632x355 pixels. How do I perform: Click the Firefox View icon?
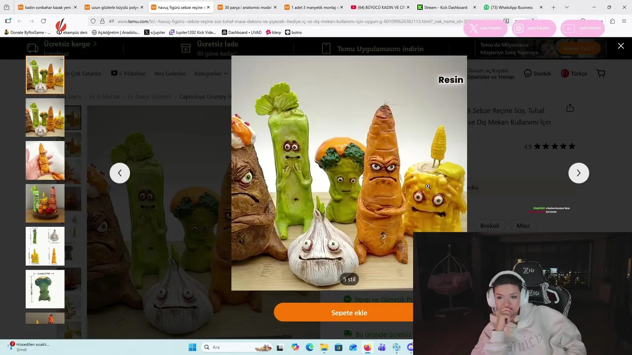[x=6, y=7]
